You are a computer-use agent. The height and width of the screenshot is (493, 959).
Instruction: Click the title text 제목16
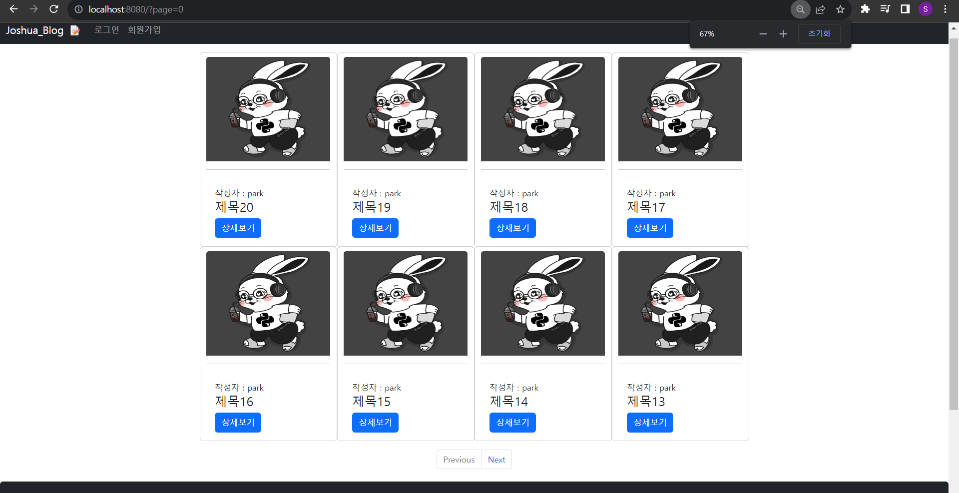tap(234, 401)
